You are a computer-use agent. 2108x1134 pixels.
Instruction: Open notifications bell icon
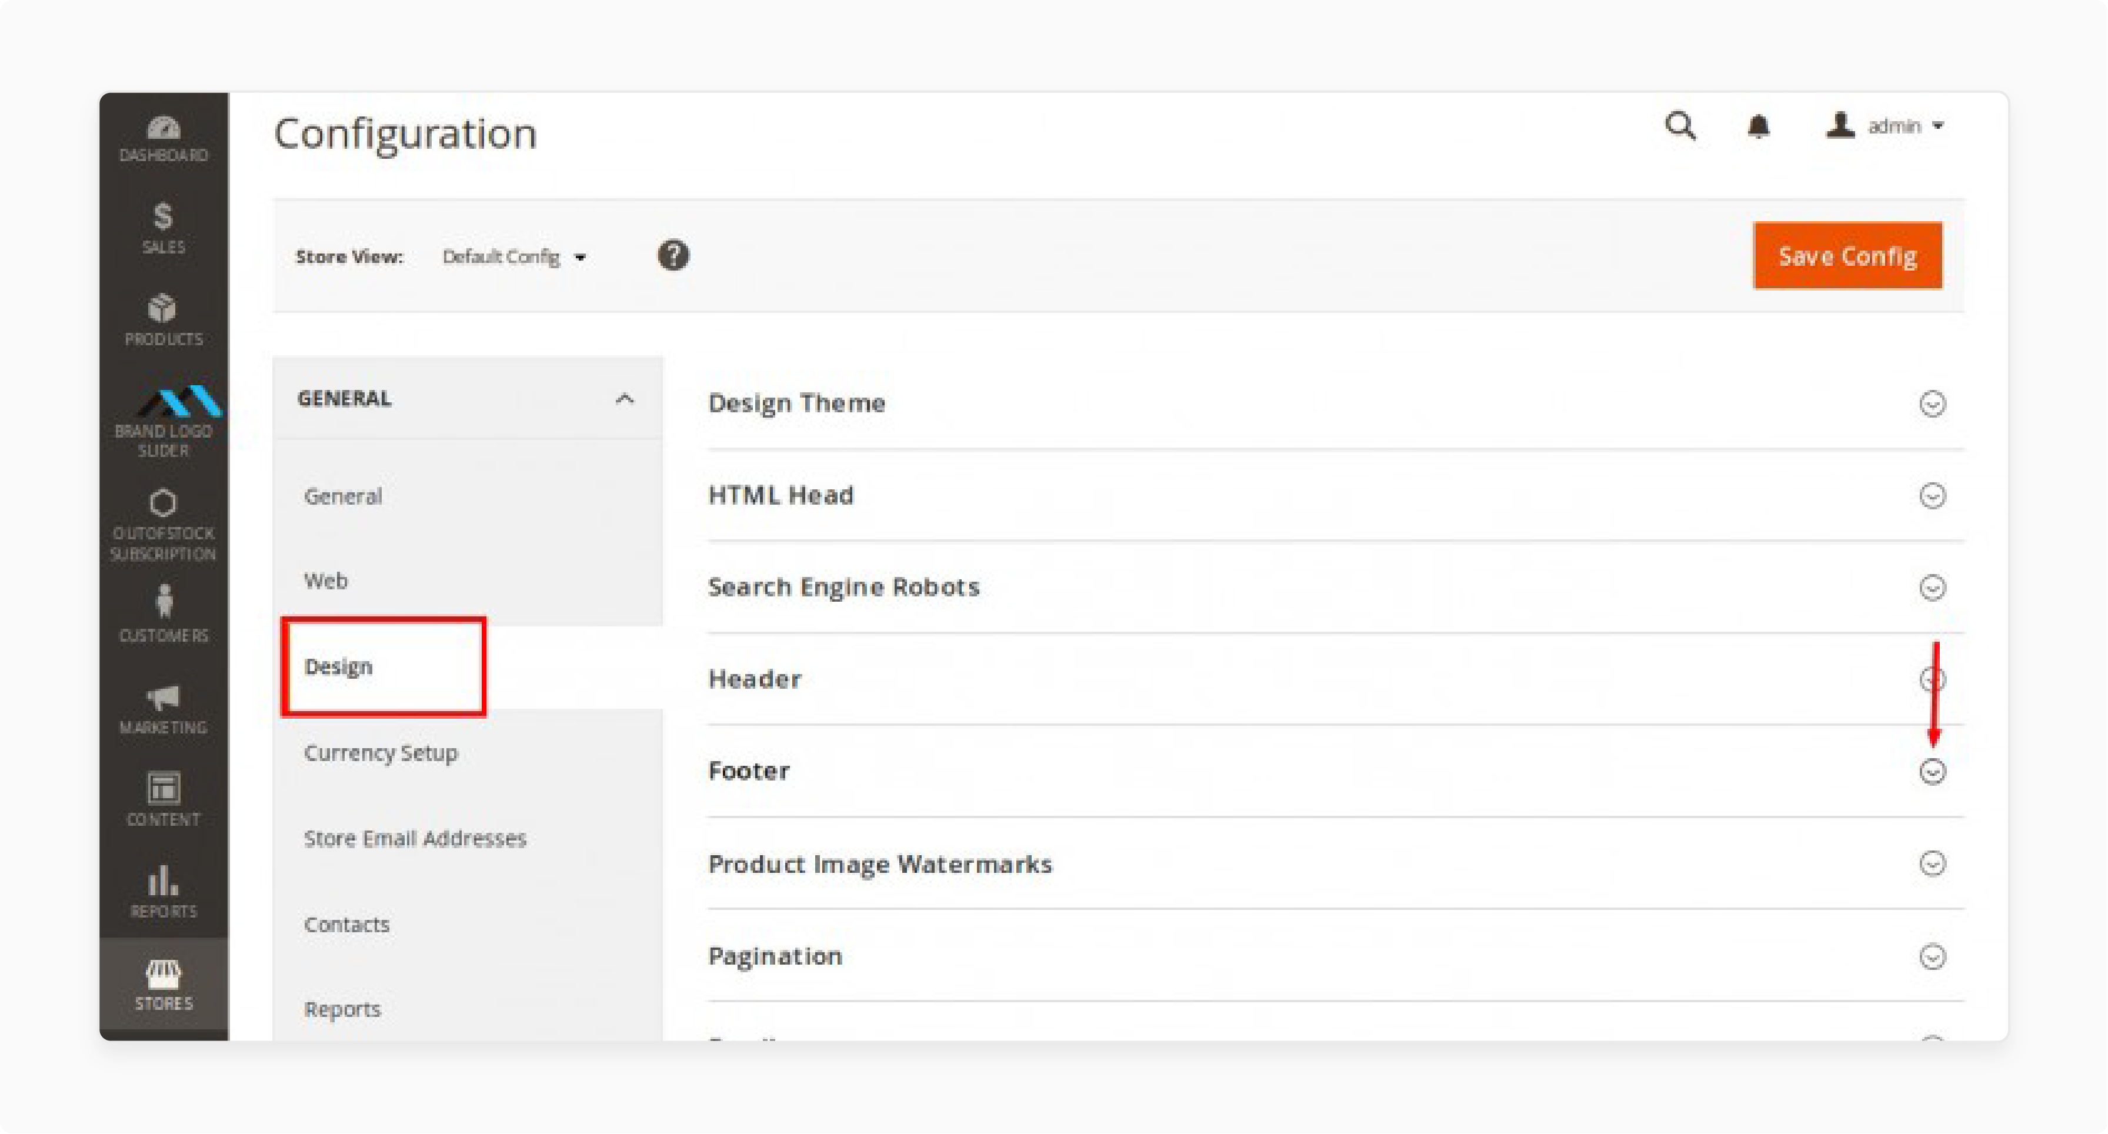click(x=1759, y=127)
